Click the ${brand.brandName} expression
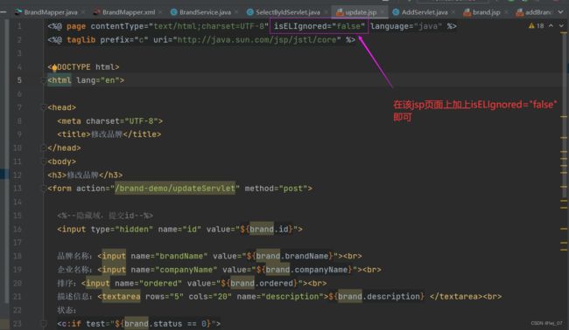 290,256
